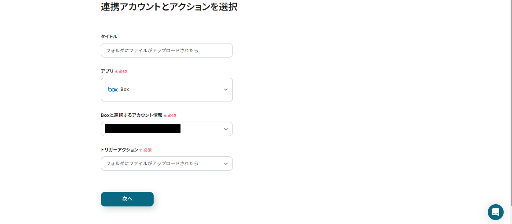This screenshot has width=512, height=224.
Task: Click the chevron in the トリガーアクション field
Action: tap(226, 164)
